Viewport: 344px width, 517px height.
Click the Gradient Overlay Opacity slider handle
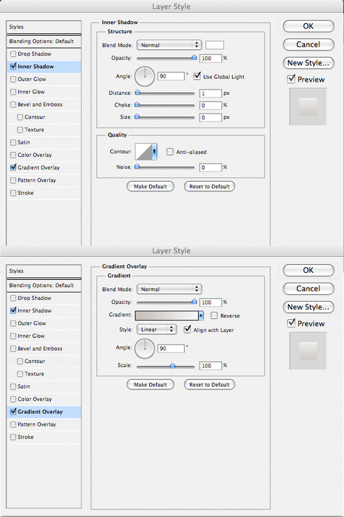pos(194,301)
